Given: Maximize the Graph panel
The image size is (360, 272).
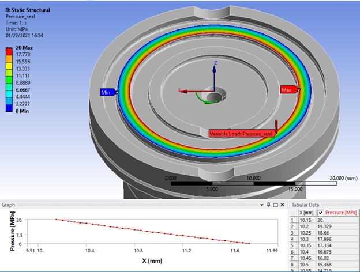Looking at the screenshot, I should coord(276,205).
